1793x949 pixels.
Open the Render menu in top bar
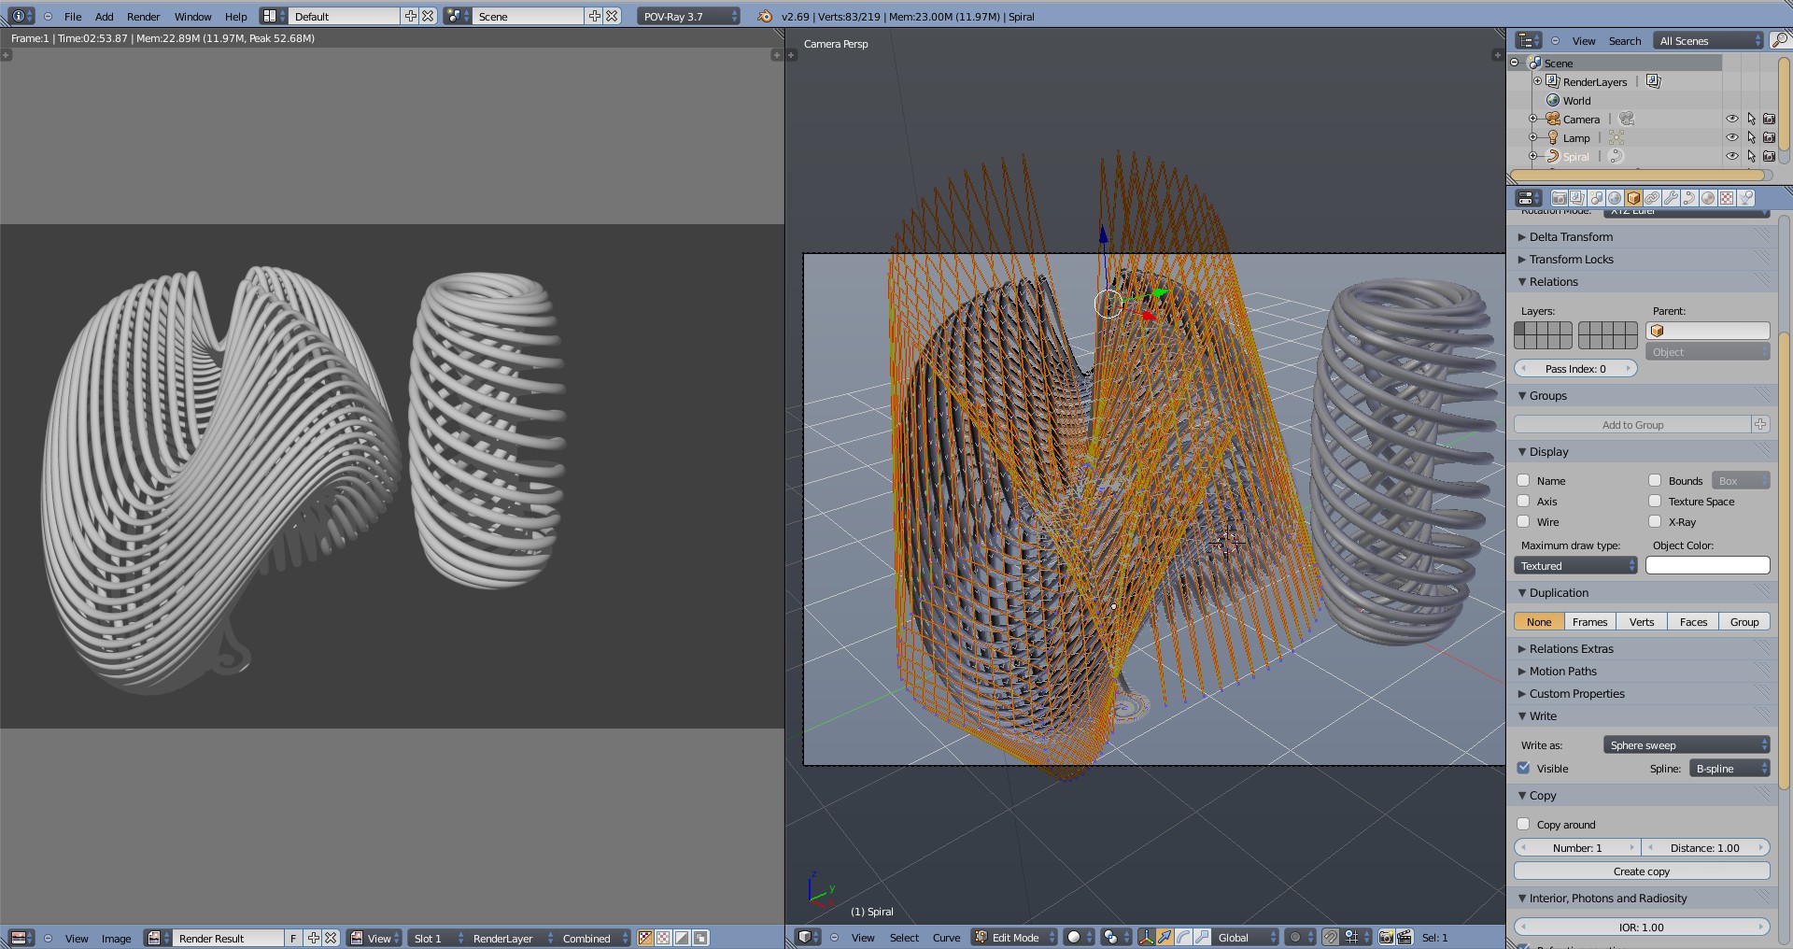143,16
